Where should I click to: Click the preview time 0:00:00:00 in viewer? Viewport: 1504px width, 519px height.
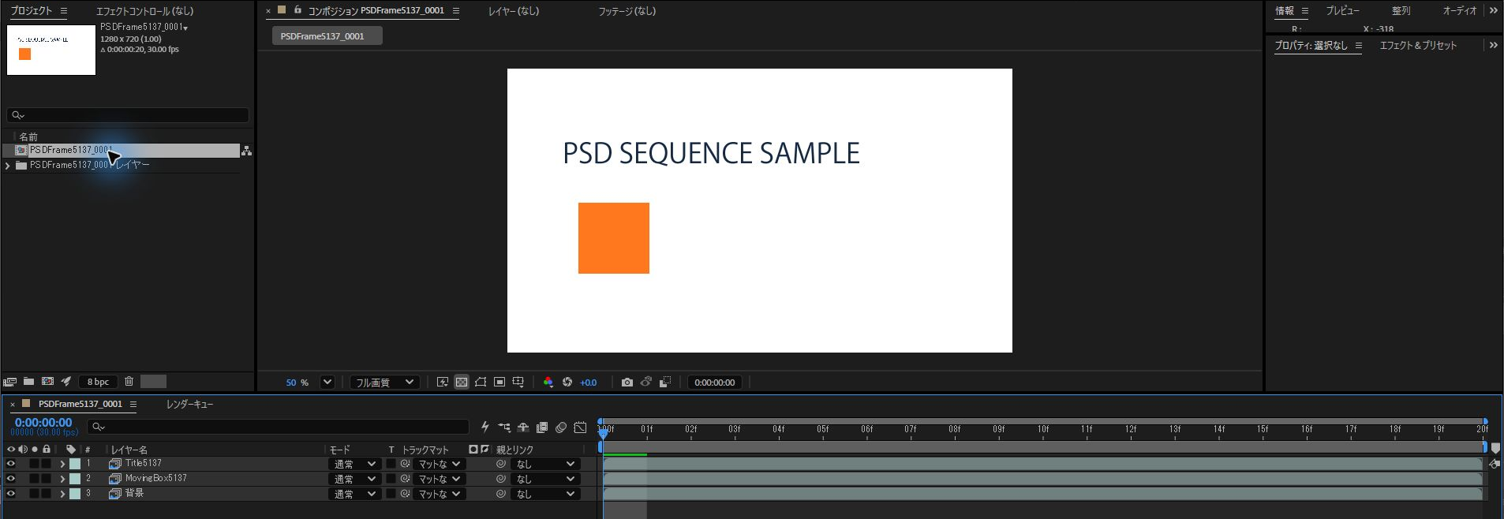pos(715,383)
